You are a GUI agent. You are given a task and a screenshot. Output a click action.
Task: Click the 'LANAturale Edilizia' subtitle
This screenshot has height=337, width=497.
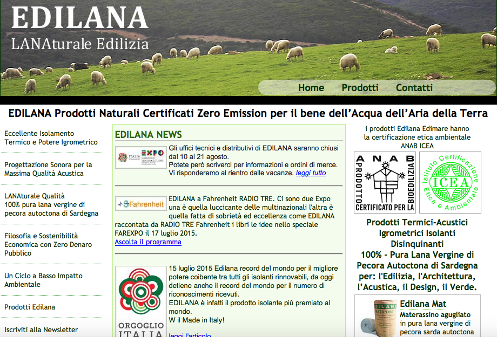[x=80, y=44]
